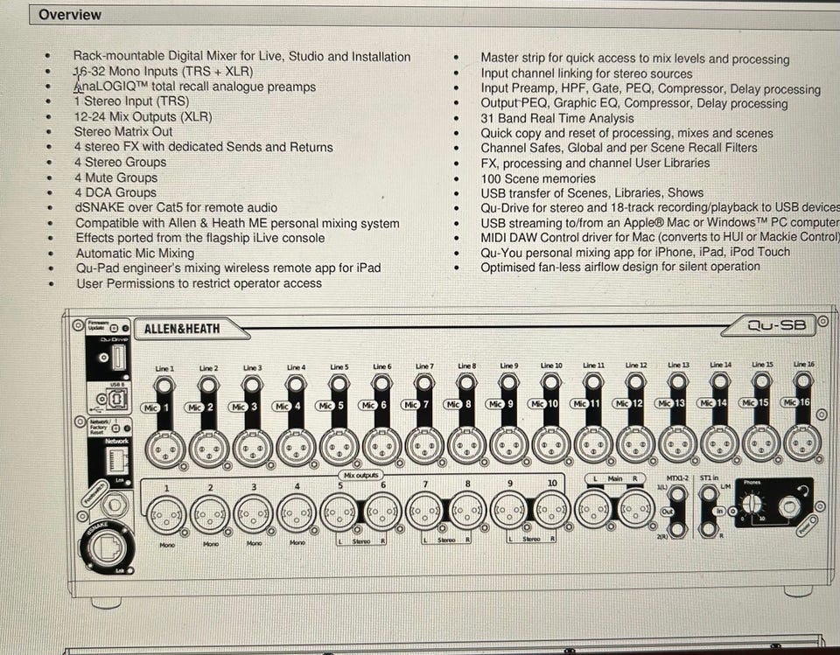Click 'Input Preamp, HPF, Gate, PEQ' line
The image size is (840, 655).
[650, 88]
